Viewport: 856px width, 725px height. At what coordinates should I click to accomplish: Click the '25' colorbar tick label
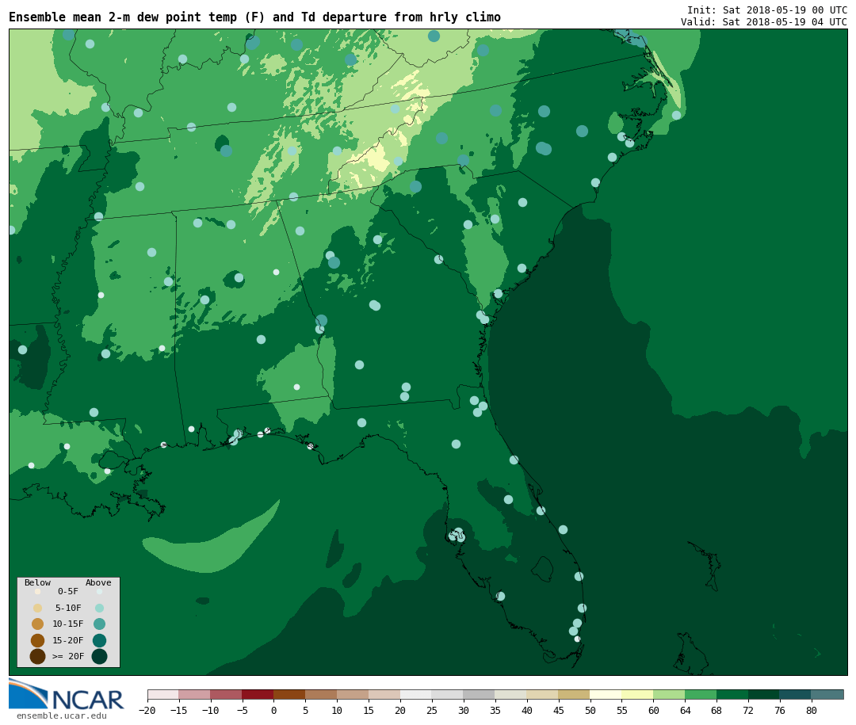pos(432,710)
